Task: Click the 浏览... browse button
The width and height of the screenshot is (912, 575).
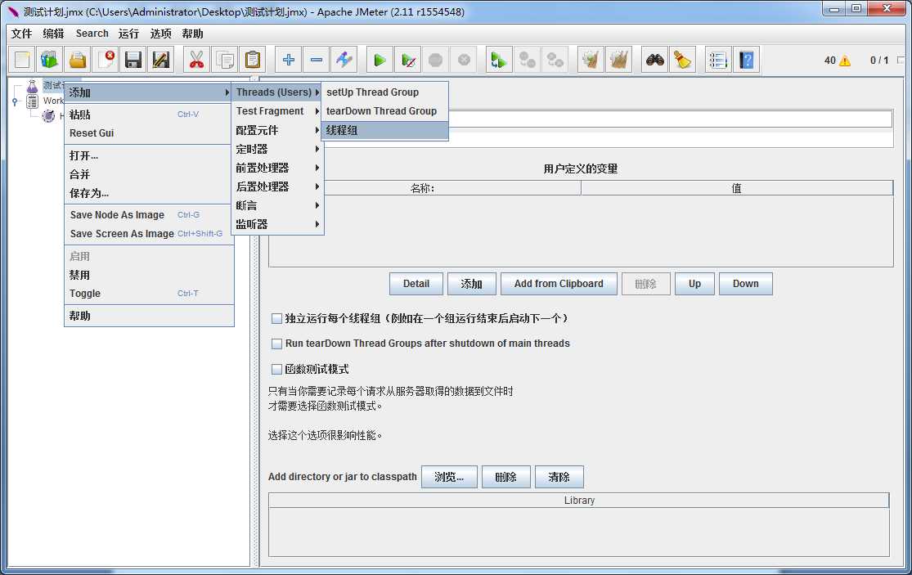Action: tap(449, 477)
